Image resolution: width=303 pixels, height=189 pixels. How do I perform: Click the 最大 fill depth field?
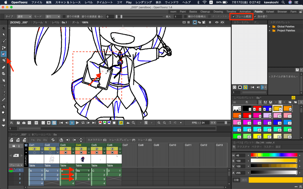click(178, 17)
